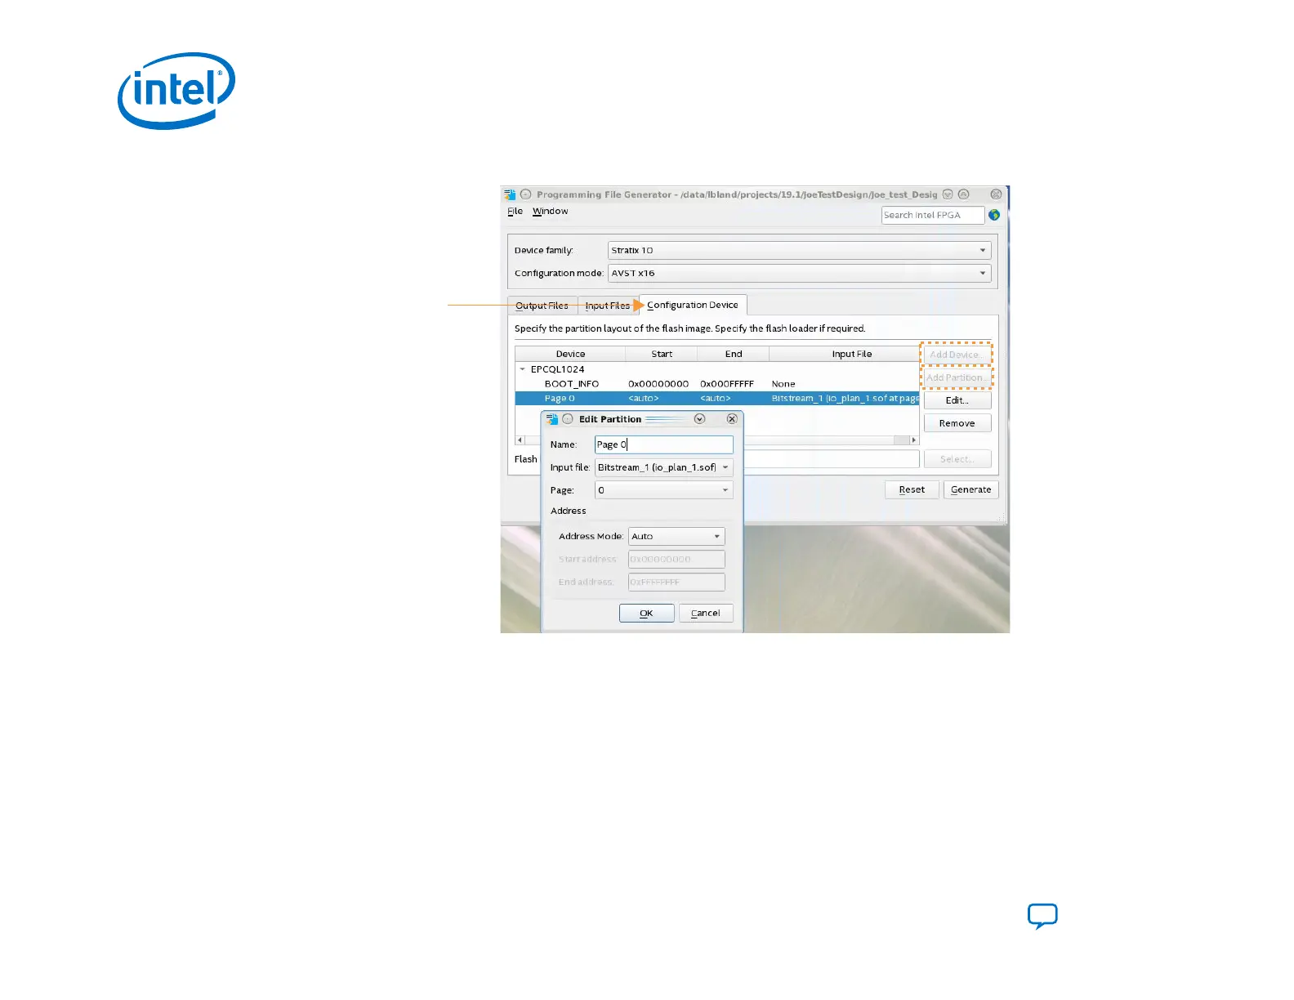Open the Device family dropdown
1294x1000 pixels.
tap(799, 250)
